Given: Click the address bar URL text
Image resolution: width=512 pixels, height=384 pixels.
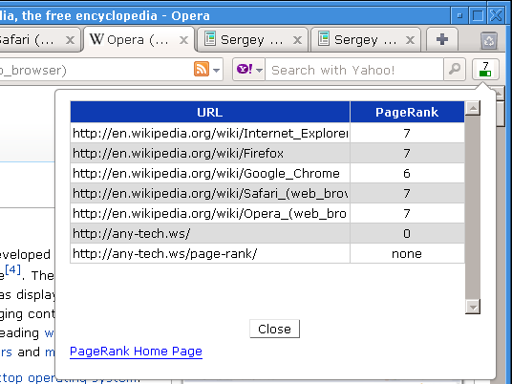Looking at the screenshot, I should [x=33, y=70].
